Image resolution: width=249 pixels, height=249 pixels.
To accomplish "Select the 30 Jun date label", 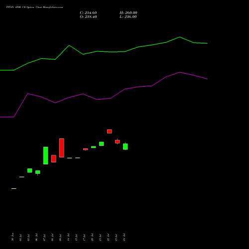I will [12, 237].
